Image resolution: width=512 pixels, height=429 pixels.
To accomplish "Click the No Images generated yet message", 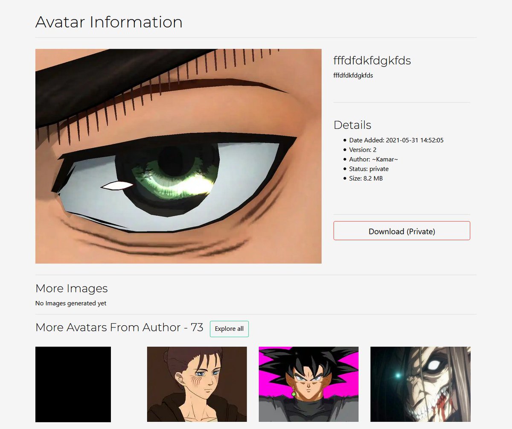I will 71,304.
